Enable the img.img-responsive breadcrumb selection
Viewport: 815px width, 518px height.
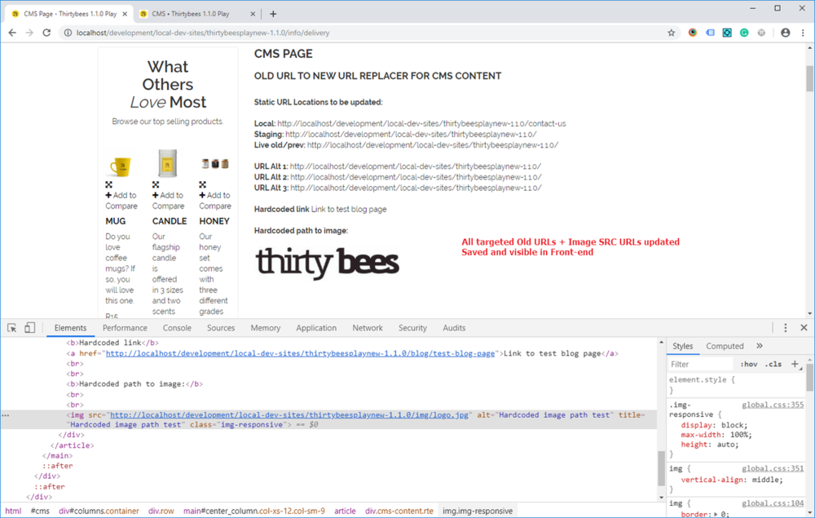(478, 510)
